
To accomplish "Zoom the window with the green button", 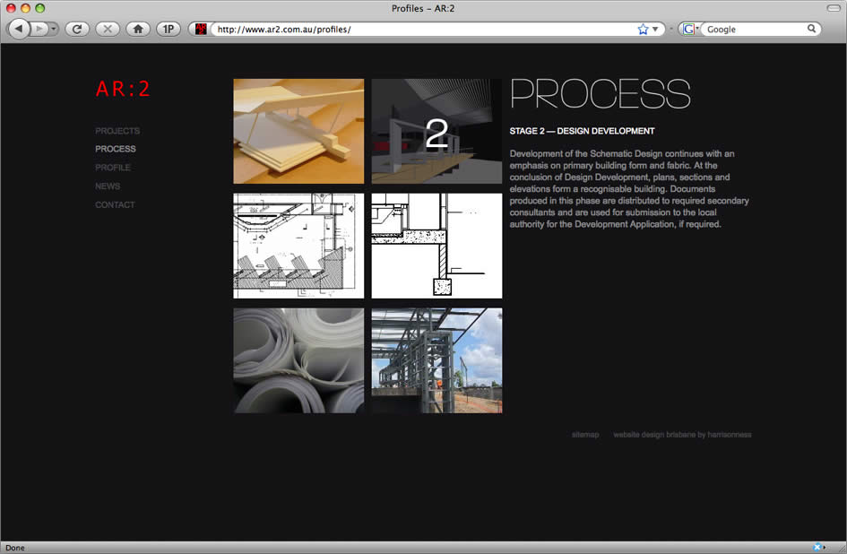I will click(x=40, y=8).
